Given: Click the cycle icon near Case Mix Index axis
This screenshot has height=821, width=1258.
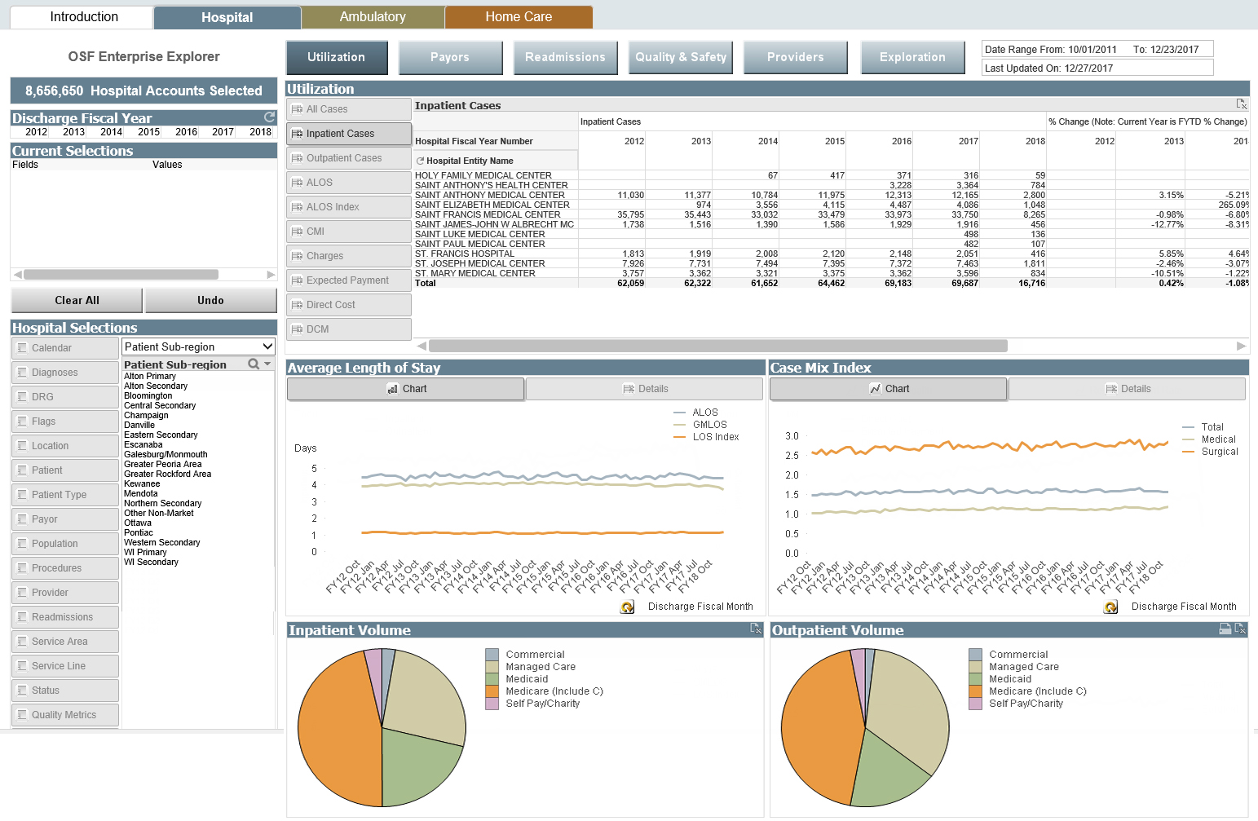Looking at the screenshot, I should click(1110, 607).
